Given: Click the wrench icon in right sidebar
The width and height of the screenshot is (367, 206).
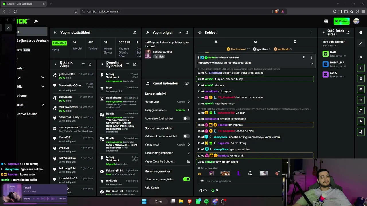Looking at the screenshot, I should 361,121.
